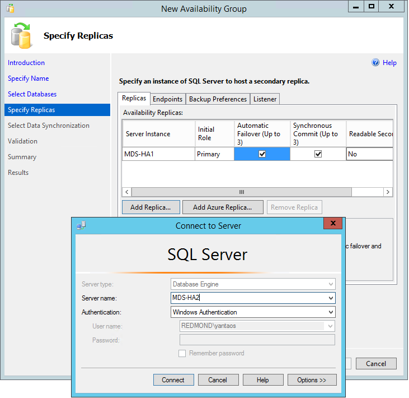Click the Server Instance column header
The image size is (409, 398).
[159, 134]
